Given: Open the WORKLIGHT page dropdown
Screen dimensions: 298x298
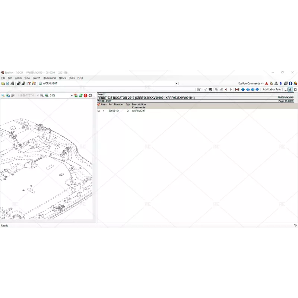Looking at the screenshot, I should 176,83.
